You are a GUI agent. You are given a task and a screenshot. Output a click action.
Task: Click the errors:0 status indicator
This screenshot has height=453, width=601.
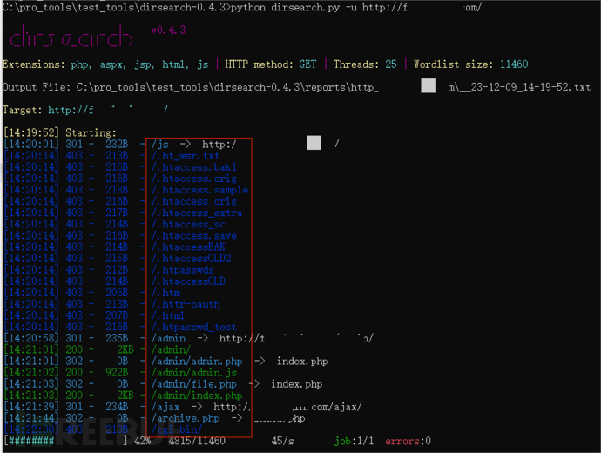pos(408,441)
